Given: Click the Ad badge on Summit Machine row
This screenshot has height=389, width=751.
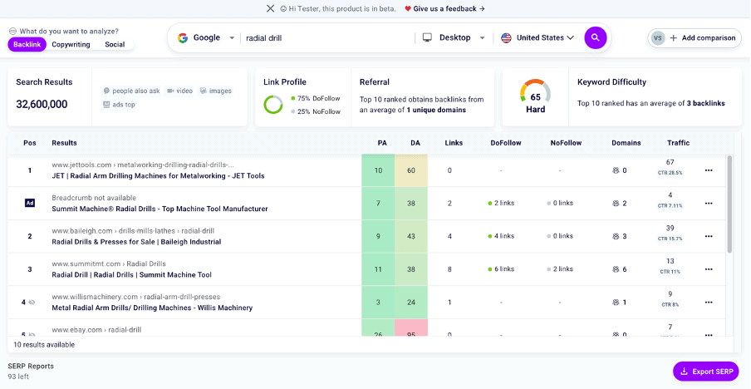Looking at the screenshot, I should pyautogui.click(x=30, y=203).
